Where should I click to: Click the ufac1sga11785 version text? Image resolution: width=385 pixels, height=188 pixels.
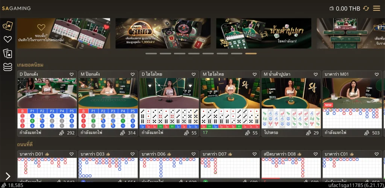coord(356,185)
